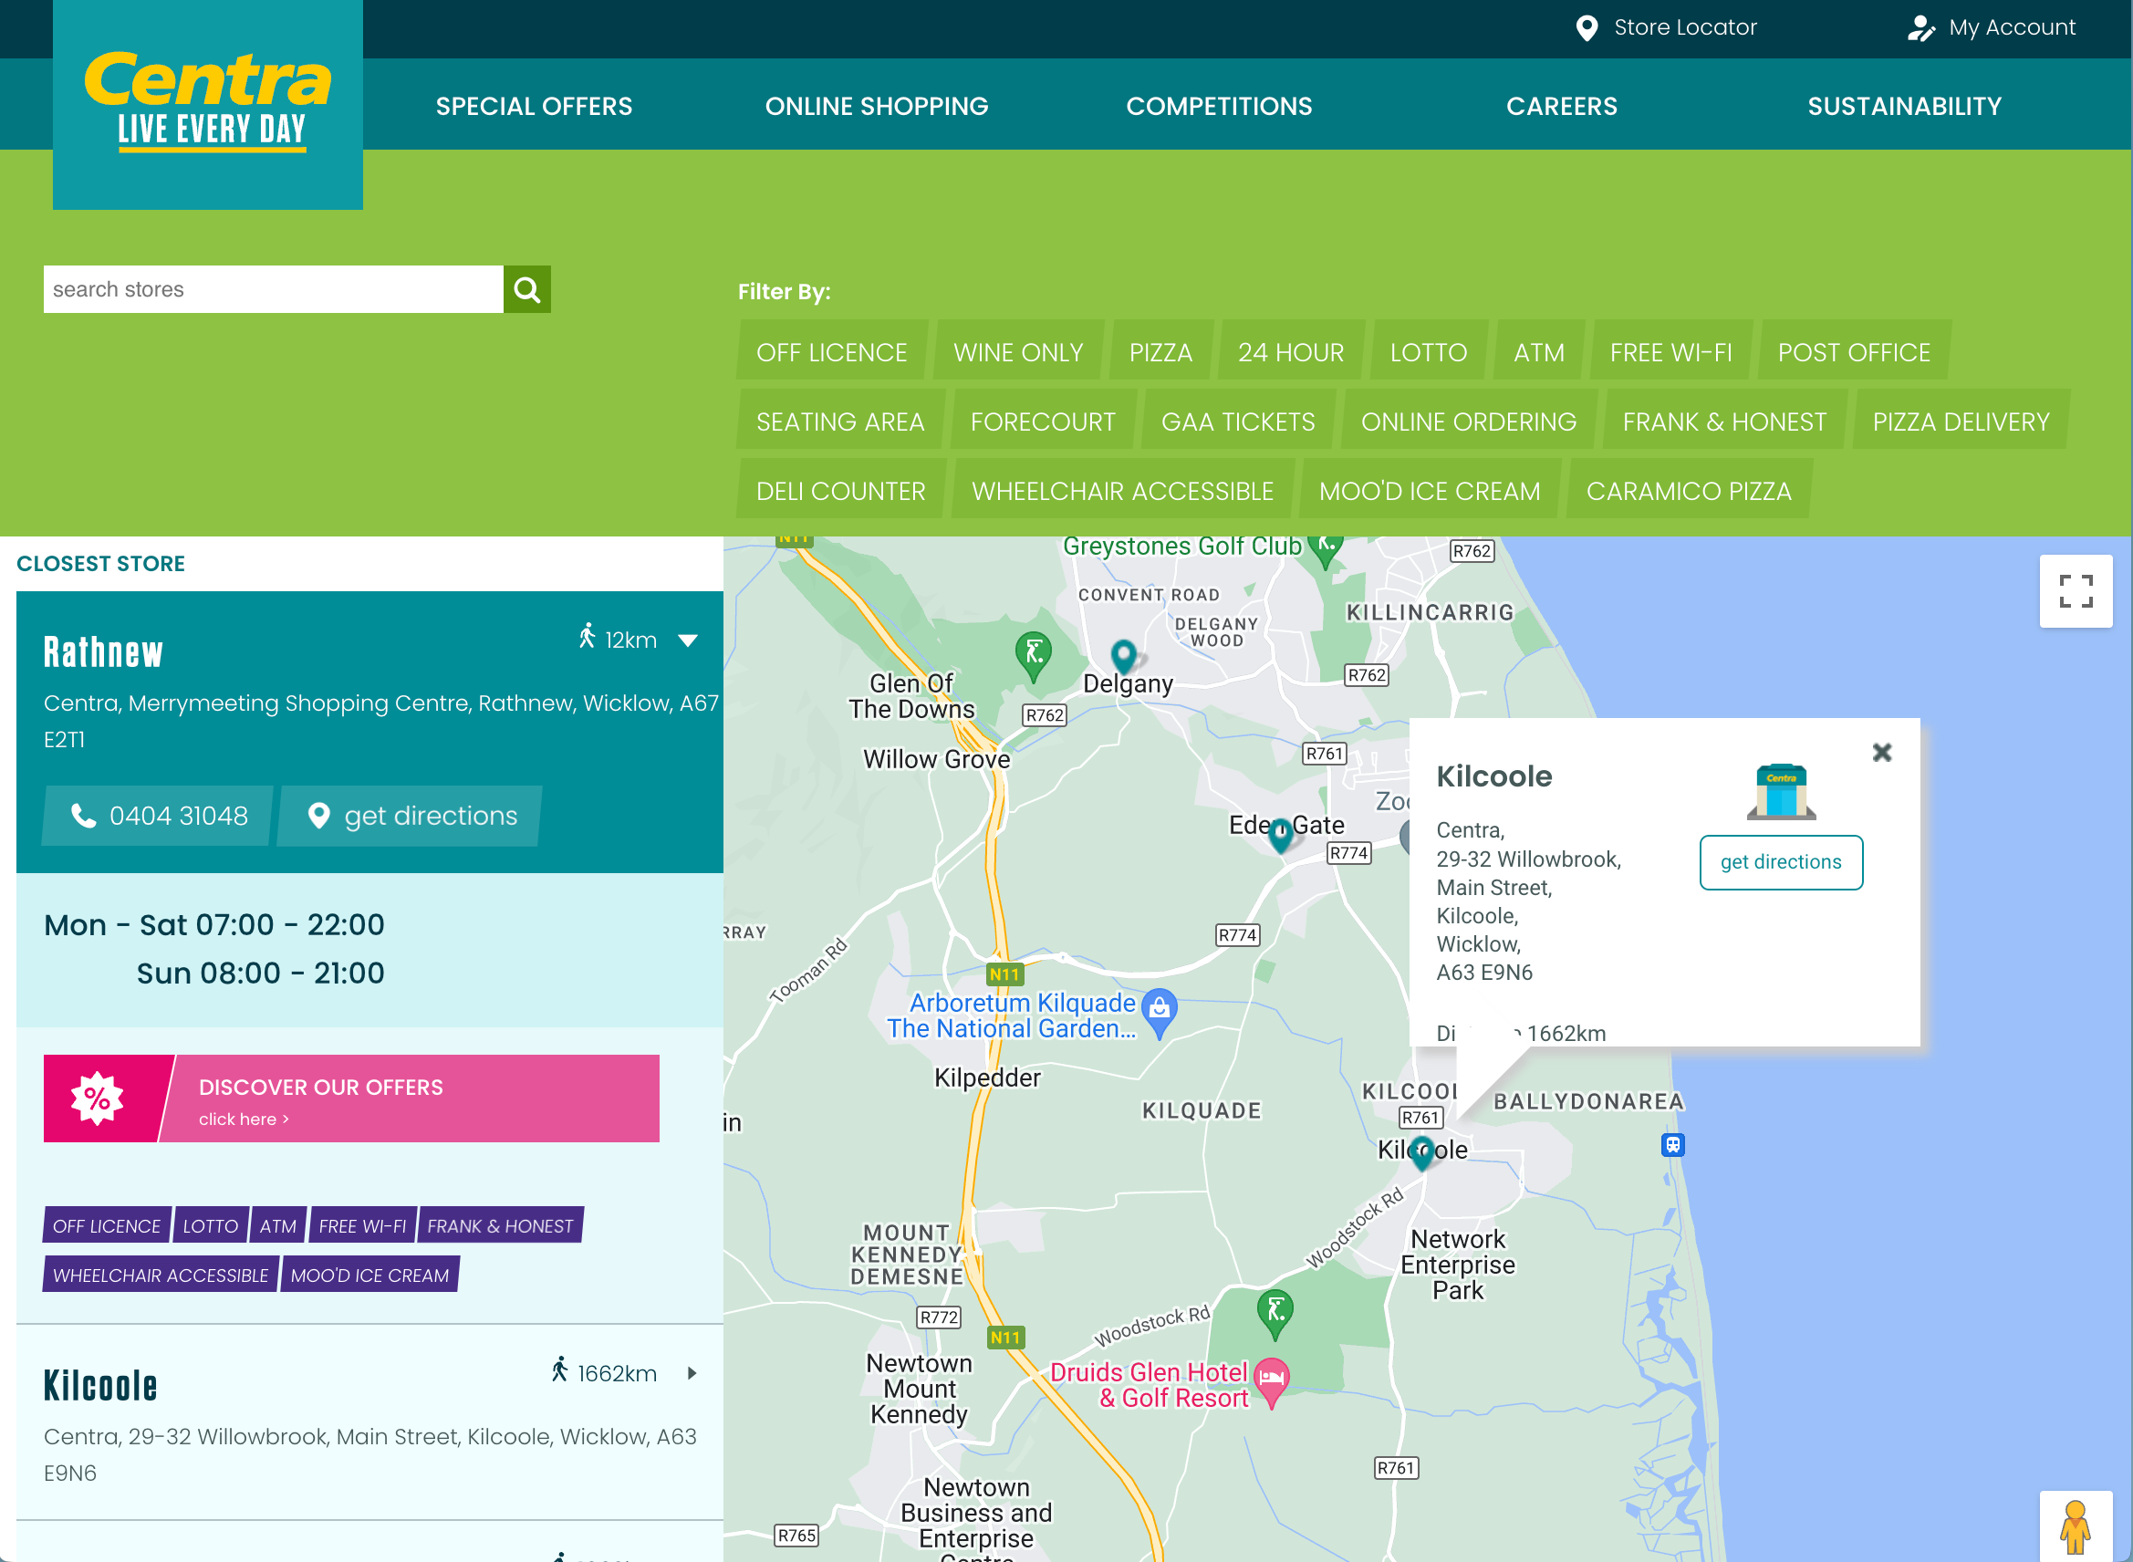Enable the WHEELCHAIR ACCESSIBLE filter
The image size is (2133, 1562).
tap(1121, 490)
